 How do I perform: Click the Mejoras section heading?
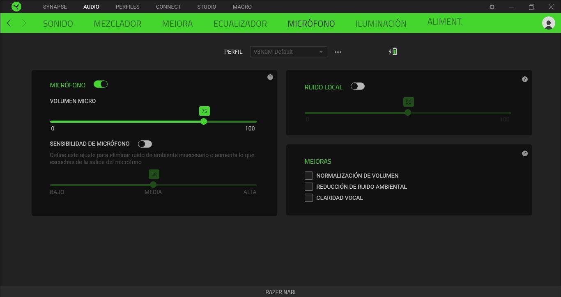318,162
